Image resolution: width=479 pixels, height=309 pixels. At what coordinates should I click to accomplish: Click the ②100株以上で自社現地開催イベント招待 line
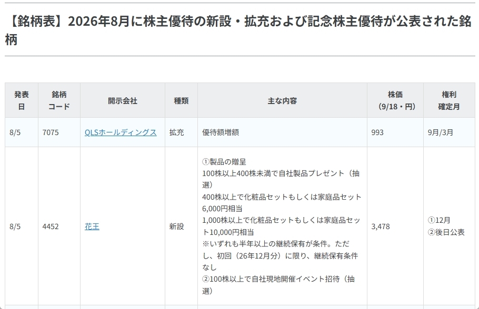click(x=278, y=279)
